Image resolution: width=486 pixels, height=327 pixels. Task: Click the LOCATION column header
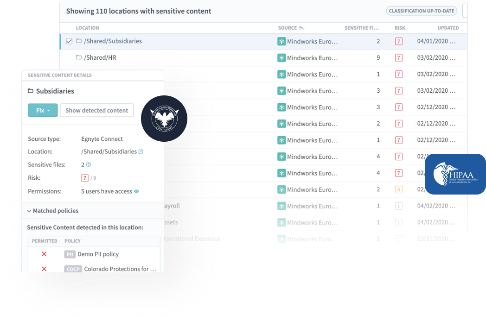pos(88,28)
